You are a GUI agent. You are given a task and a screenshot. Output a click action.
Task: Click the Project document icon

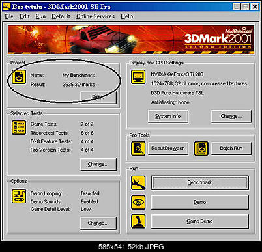point(19,77)
